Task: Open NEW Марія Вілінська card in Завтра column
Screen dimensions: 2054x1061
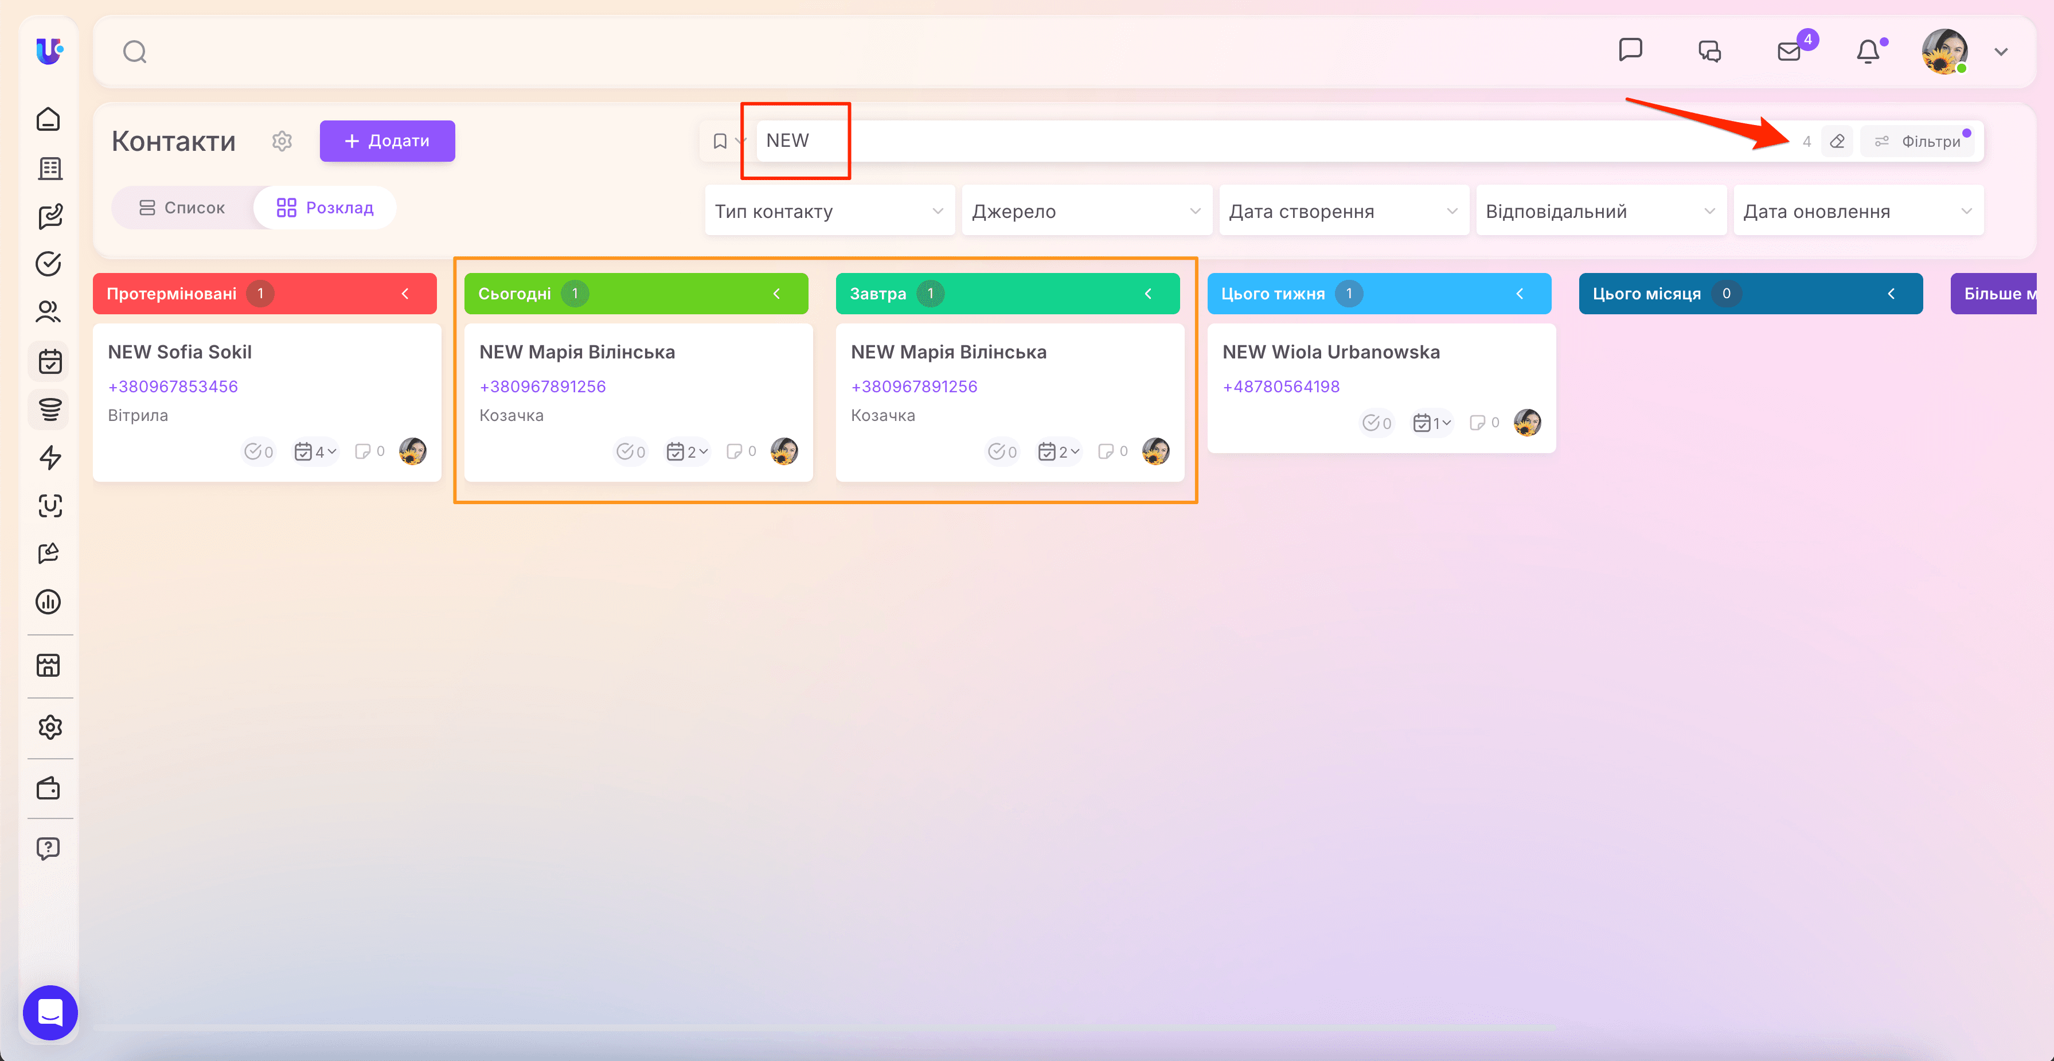Action: coord(1010,402)
